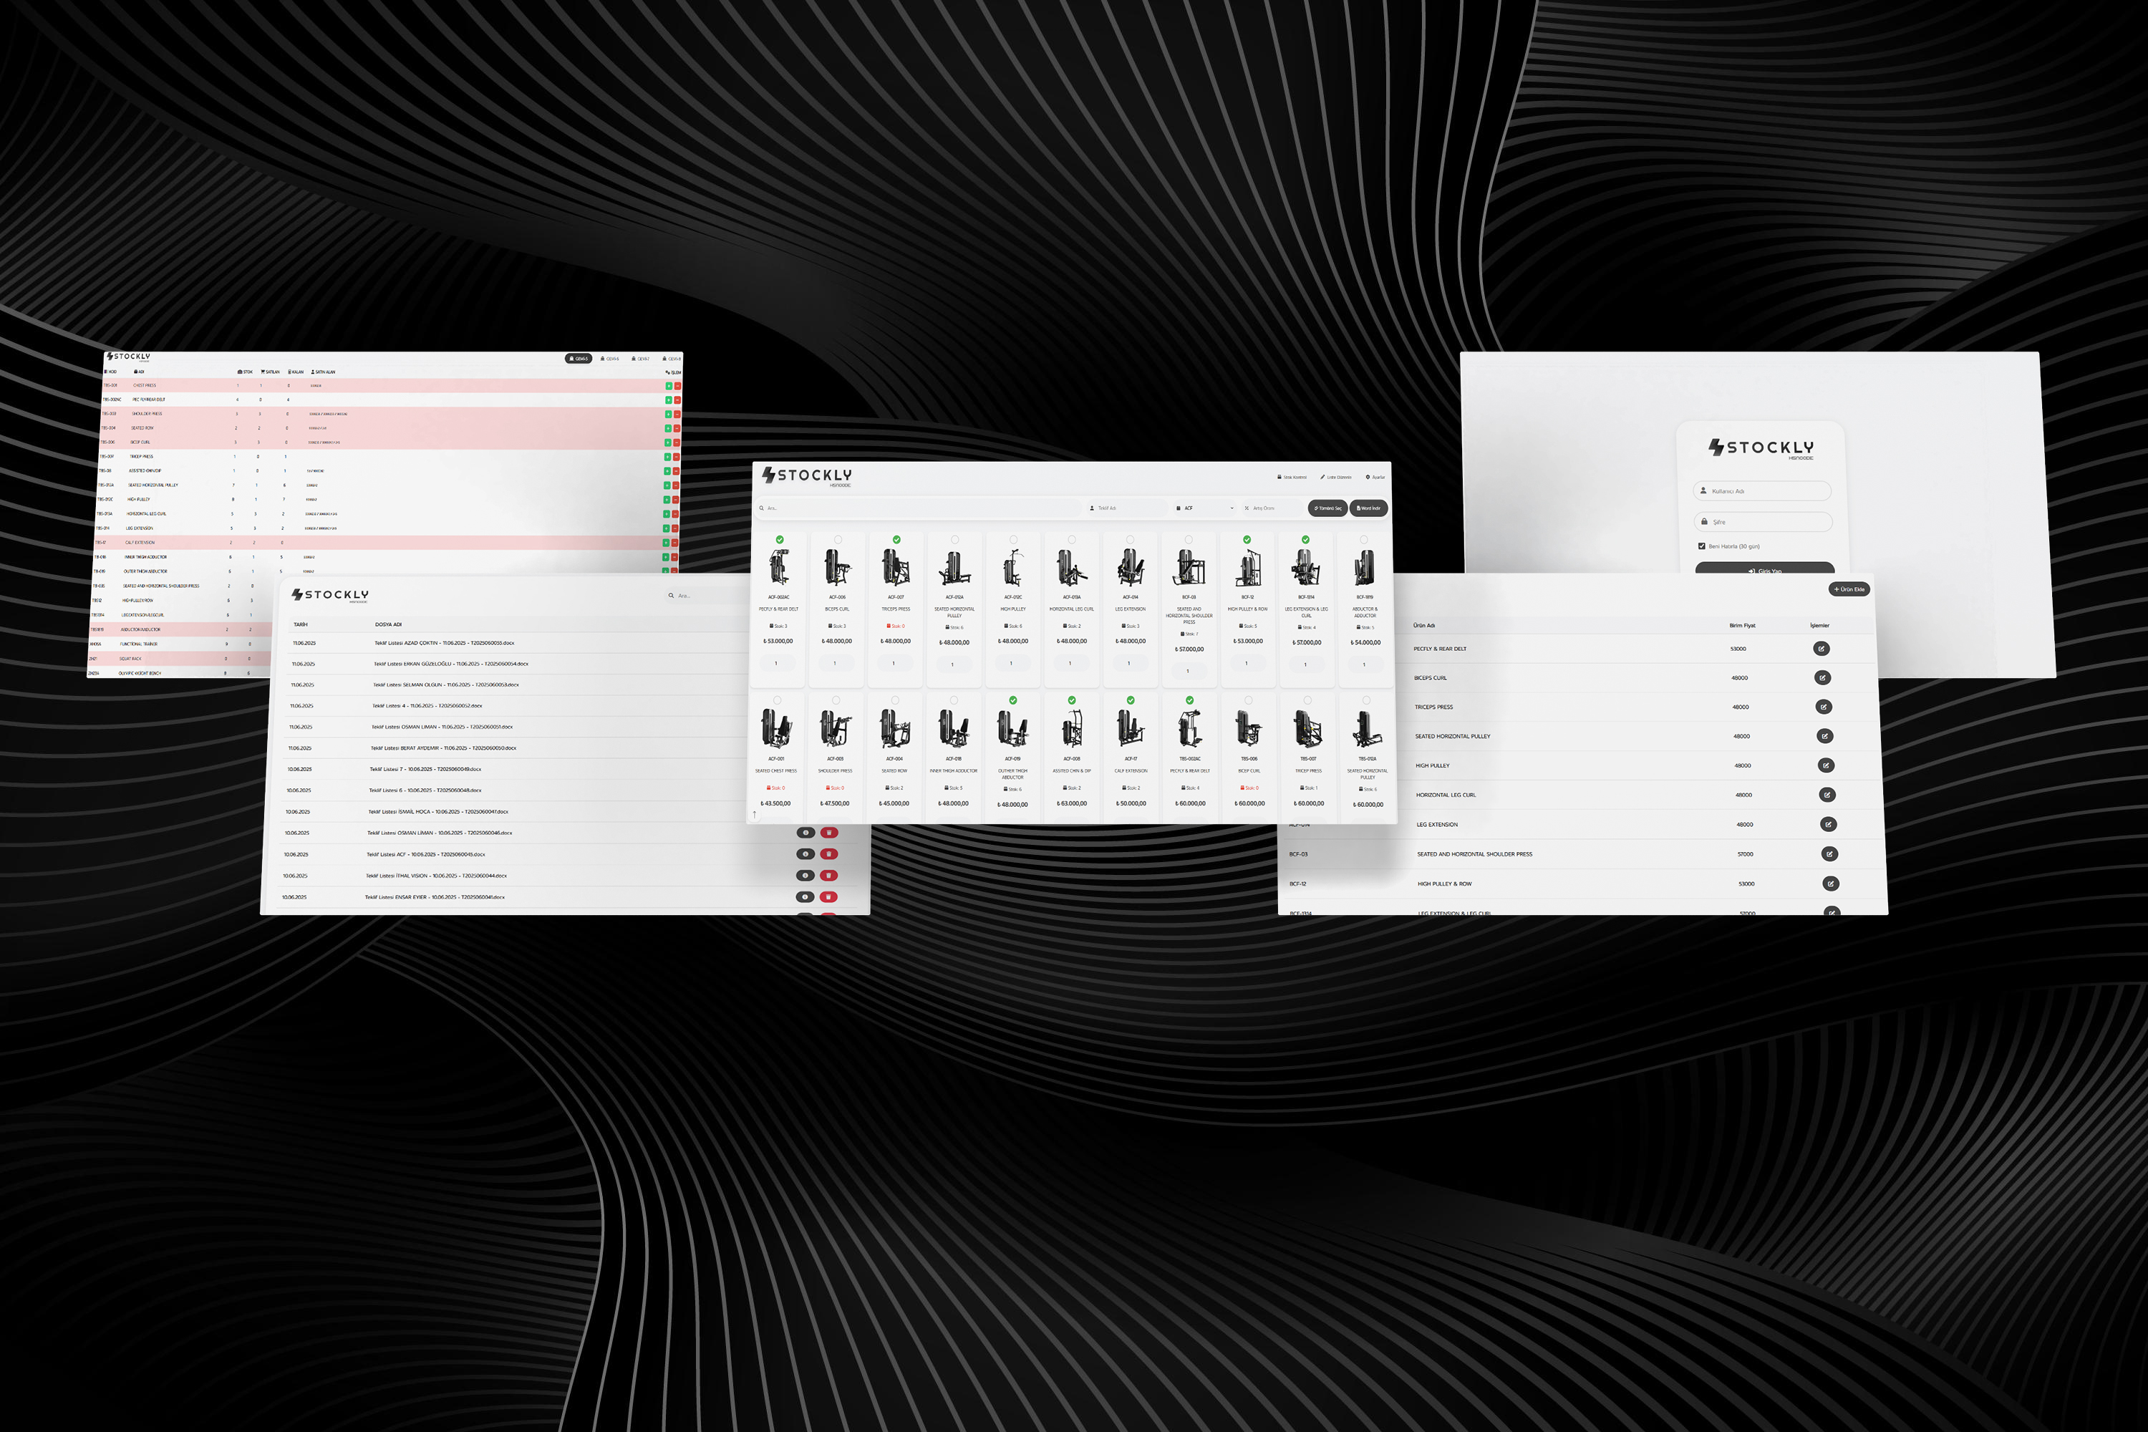This screenshot has width=2148, height=1432.
Task: Click edit icon for TRICEPS PRESS price row
Action: coord(1824,707)
